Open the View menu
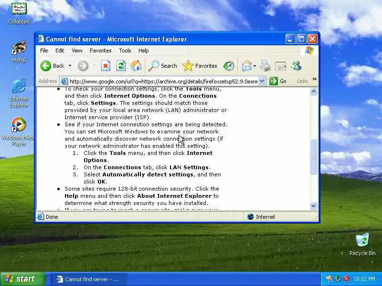The width and height of the screenshot is (382, 286). pos(77,51)
